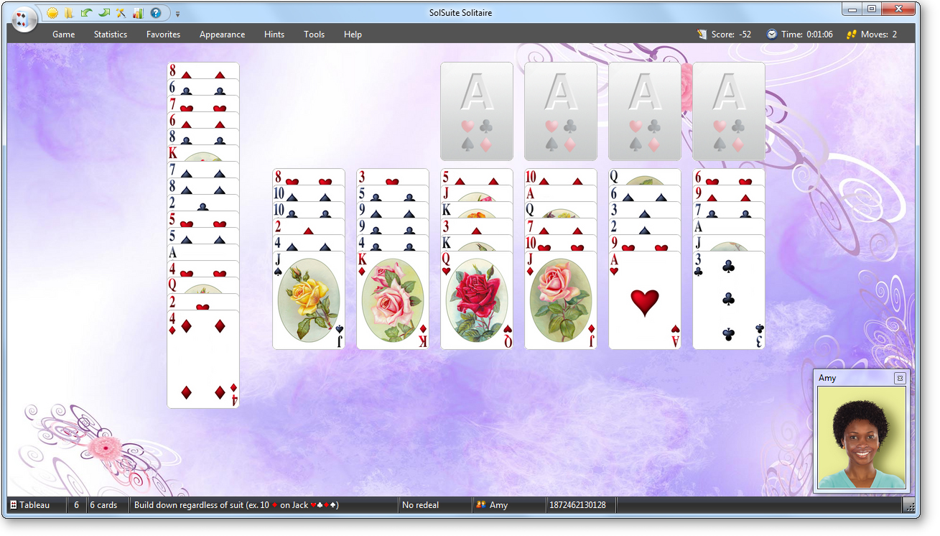Click the folder Open Game toolbar icon
This screenshot has height=536, width=940.
coord(69,13)
